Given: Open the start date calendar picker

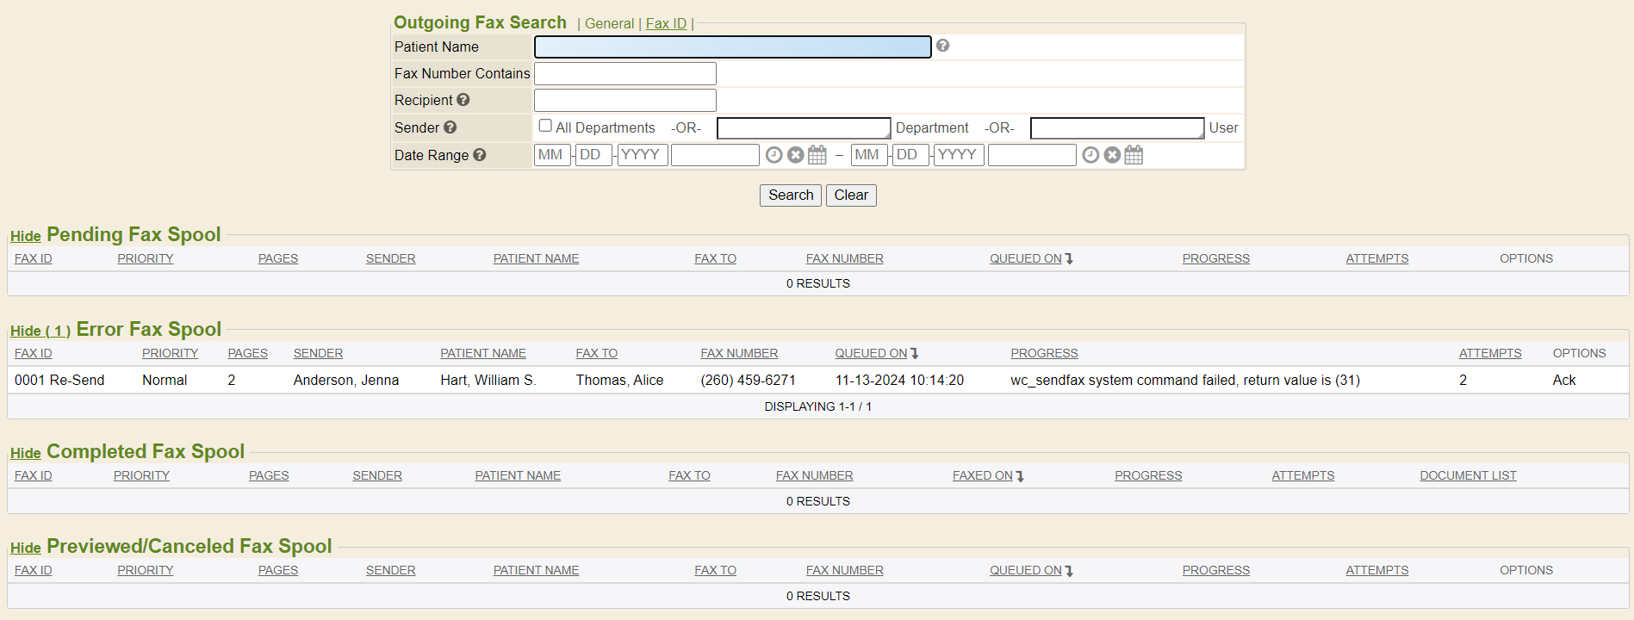Looking at the screenshot, I should [817, 155].
